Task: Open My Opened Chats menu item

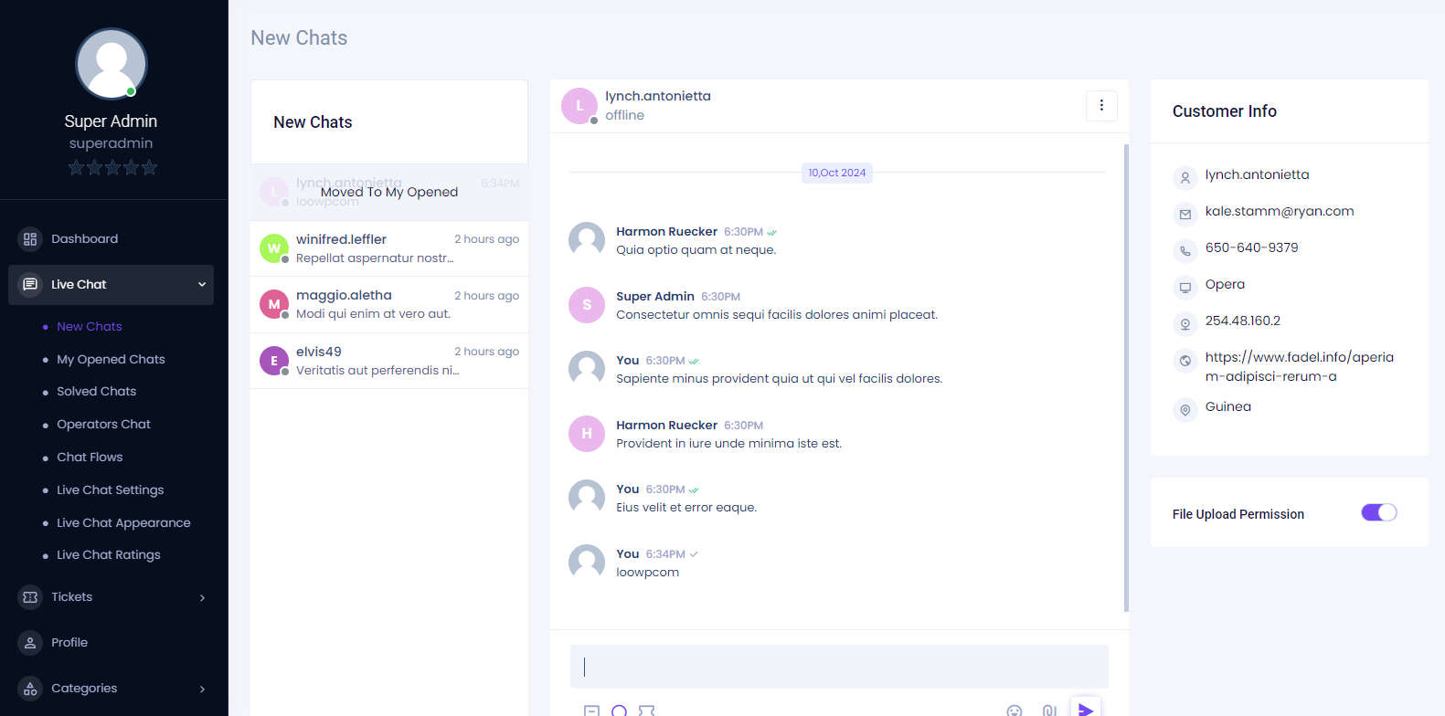Action: coord(111,359)
